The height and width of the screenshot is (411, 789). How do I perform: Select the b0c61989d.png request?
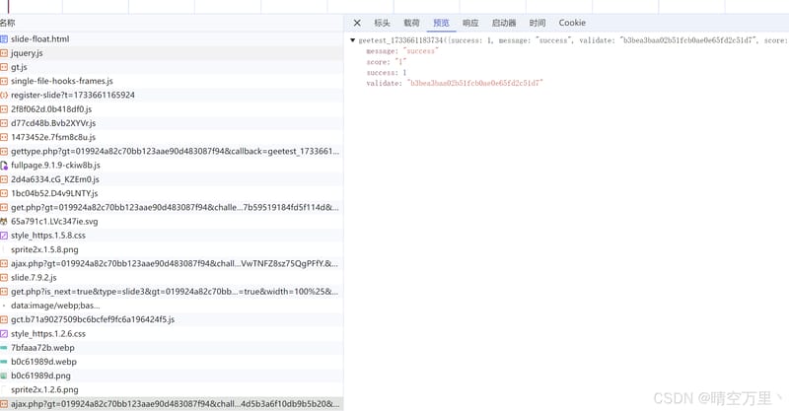click(172, 376)
